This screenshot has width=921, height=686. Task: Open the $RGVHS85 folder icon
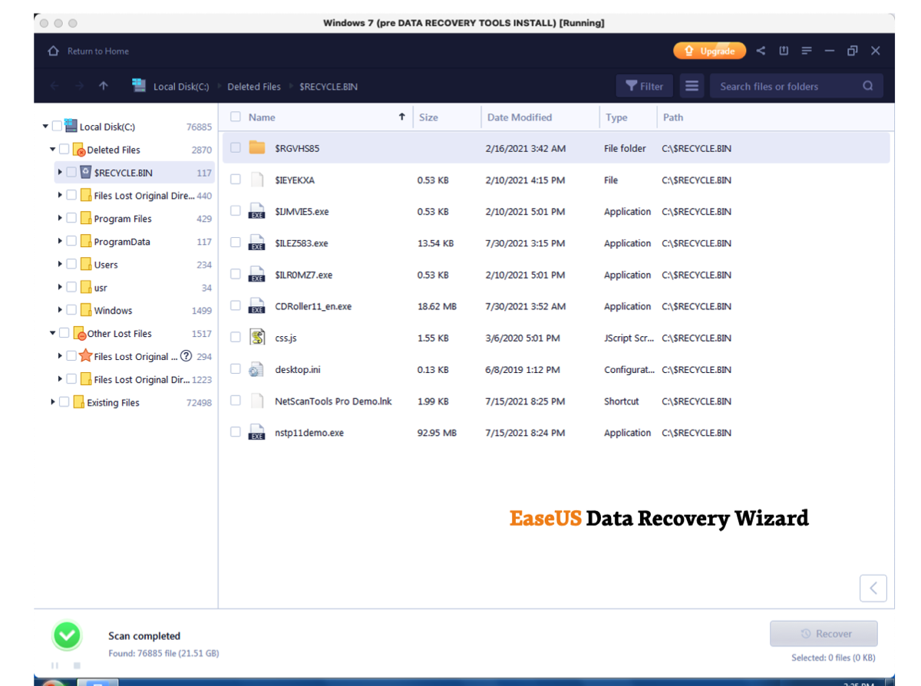point(257,148)
